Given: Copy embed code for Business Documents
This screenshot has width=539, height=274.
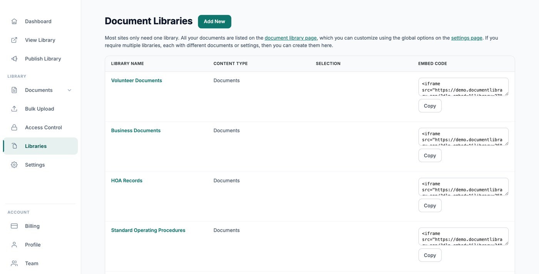Looking at the screenshot, I should [x=430, y=156].
